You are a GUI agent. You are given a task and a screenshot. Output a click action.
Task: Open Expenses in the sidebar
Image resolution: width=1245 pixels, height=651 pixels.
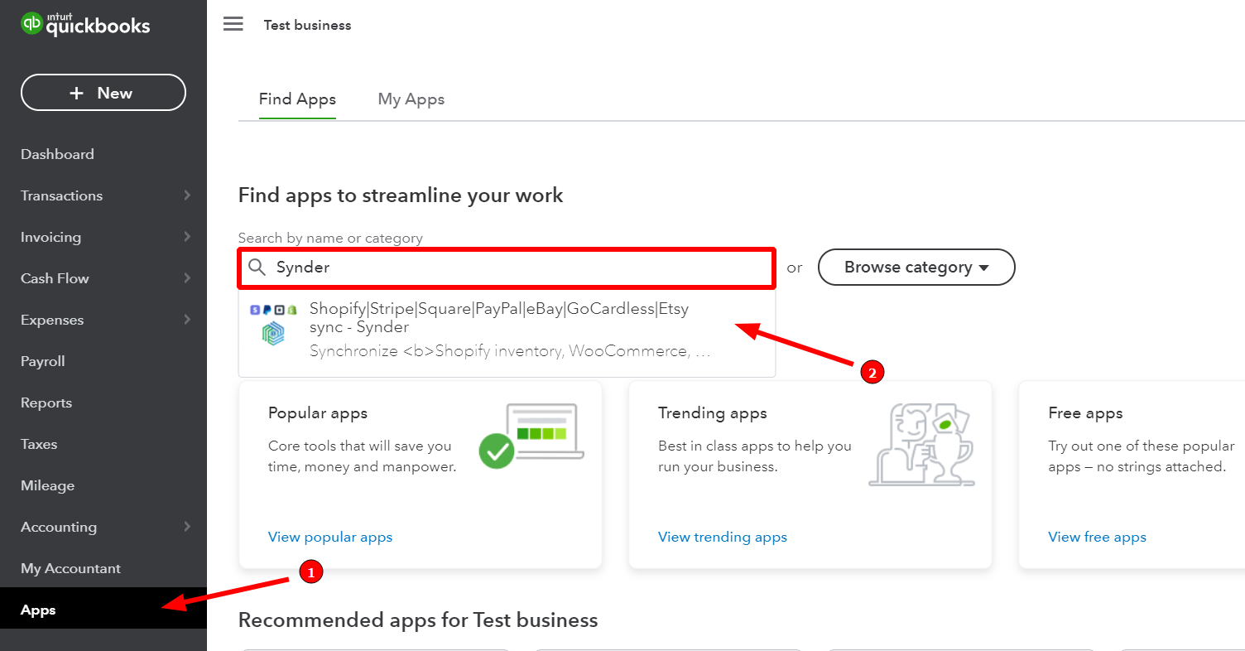(52, 320)
